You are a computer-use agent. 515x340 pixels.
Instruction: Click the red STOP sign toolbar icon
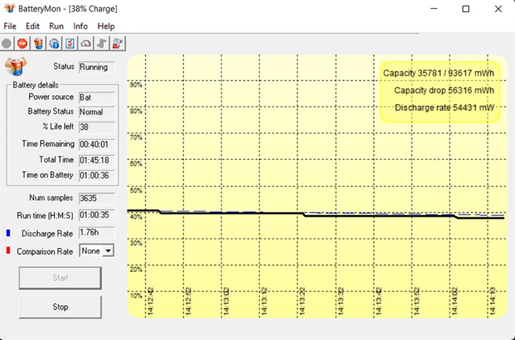pos(23,43)
